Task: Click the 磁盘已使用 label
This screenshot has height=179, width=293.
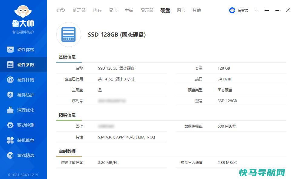Action: (x=74, y=79)
